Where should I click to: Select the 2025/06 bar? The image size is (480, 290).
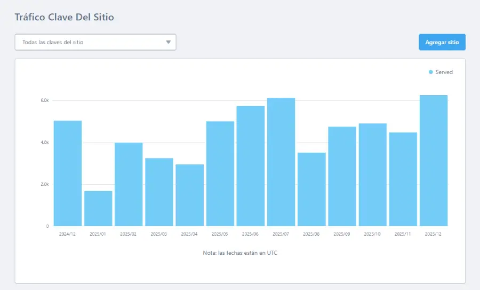point(251,166)
